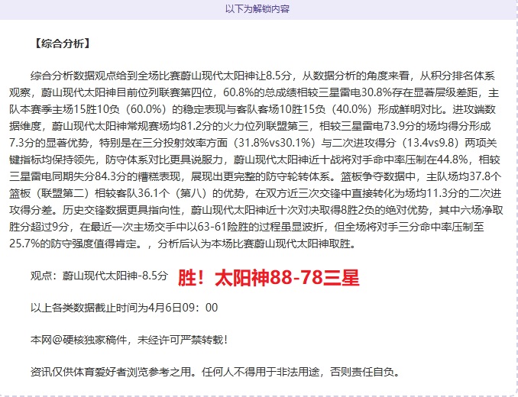518x397 pixels.
Task: Click the paragraph line starting 综合分析数据观点给到全场比赛
Action: coord(263,76)
